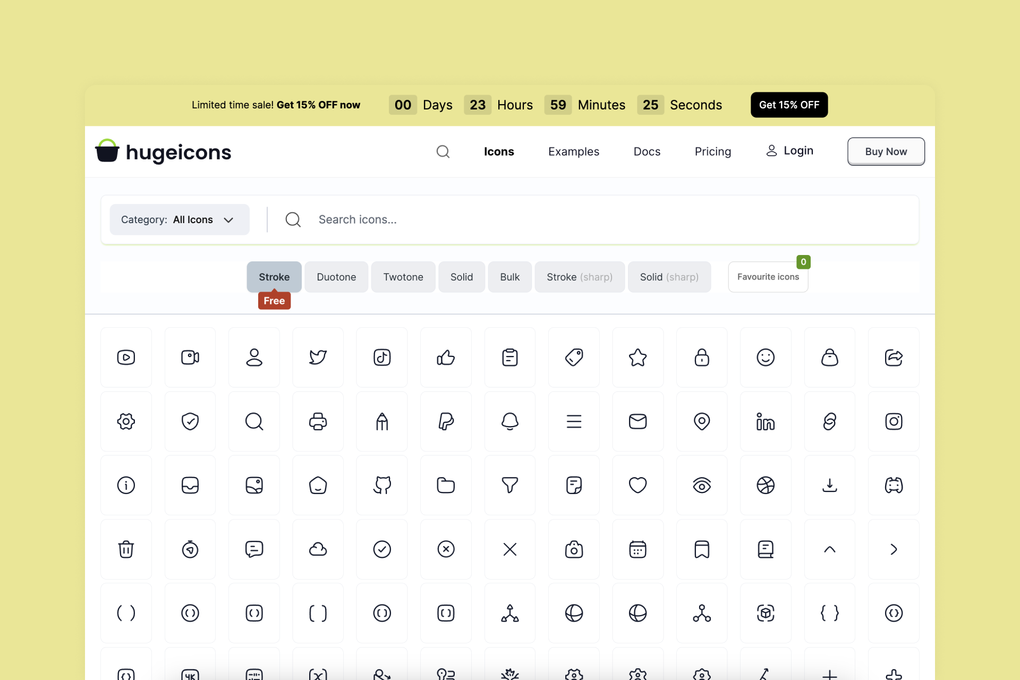
Task: Open the header search magnifier
Action: pyautogui.click(x=443, y=152)
